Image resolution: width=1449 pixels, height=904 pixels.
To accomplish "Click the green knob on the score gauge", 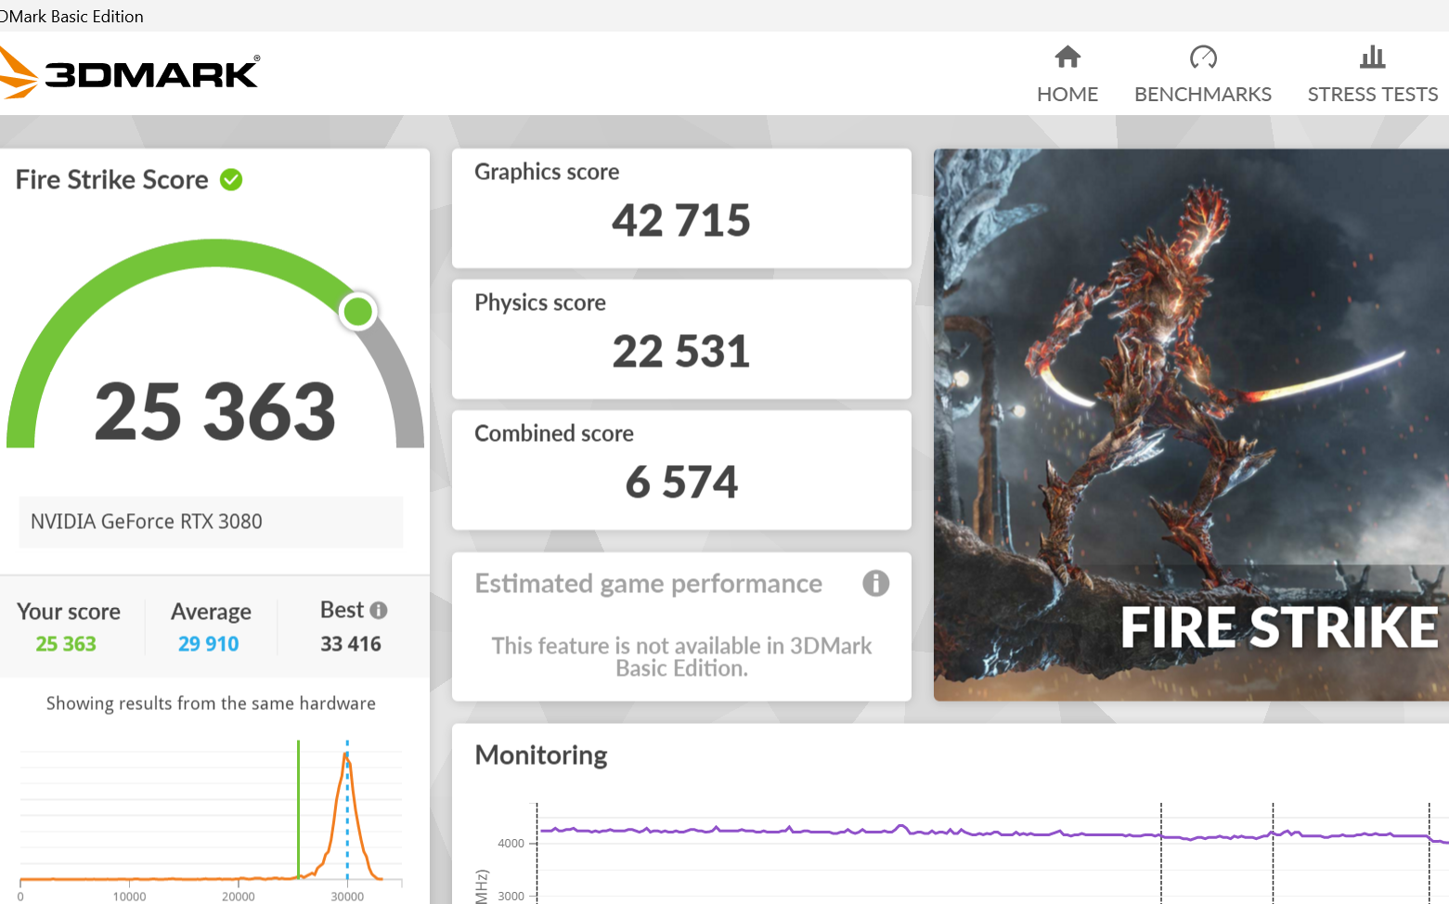I will tap(357, 312).
